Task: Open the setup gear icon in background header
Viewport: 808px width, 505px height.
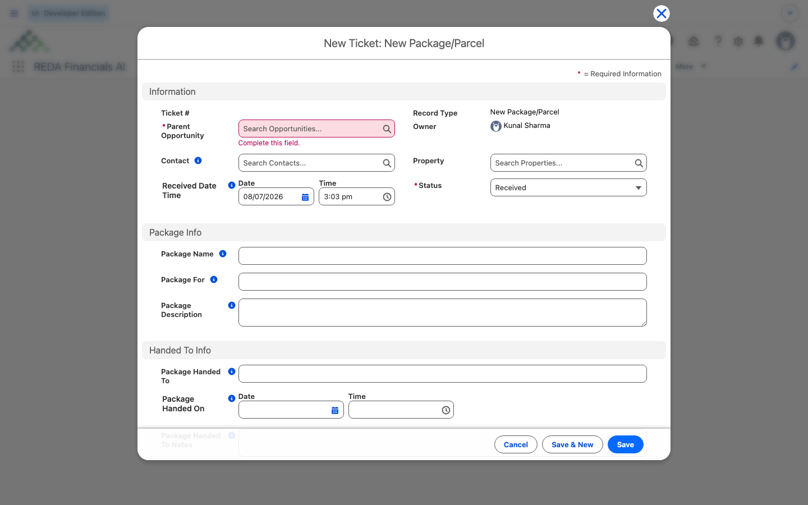Action: [738, 41]
